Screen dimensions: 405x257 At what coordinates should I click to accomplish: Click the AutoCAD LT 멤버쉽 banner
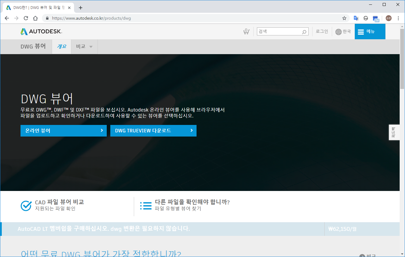coord(103,229)
